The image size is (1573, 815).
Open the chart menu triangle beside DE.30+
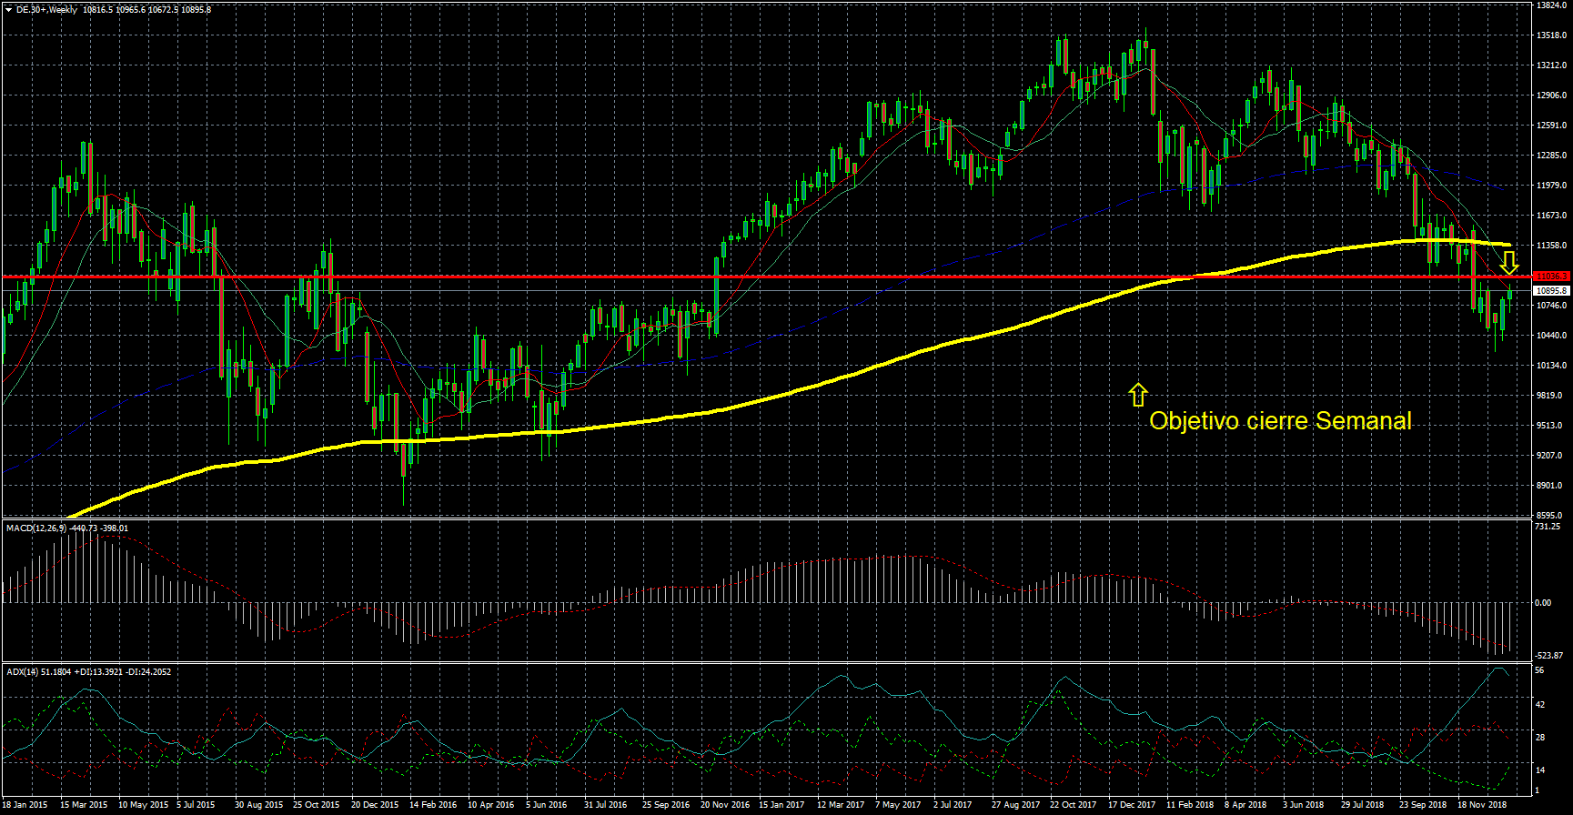8,10
